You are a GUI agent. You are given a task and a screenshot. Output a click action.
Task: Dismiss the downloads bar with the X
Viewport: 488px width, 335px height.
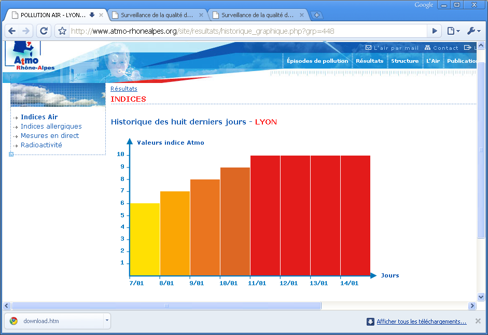coord(478,321)
